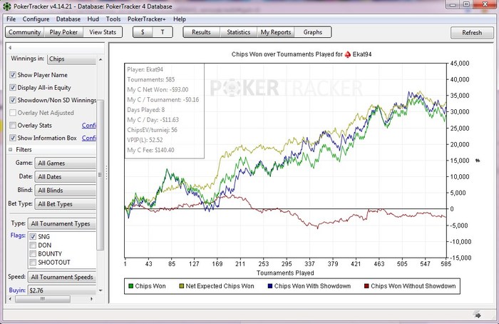Click the blue Chips Won With Showdown swatch
This screenshot has height=324, width=499.
click(270, 286)
